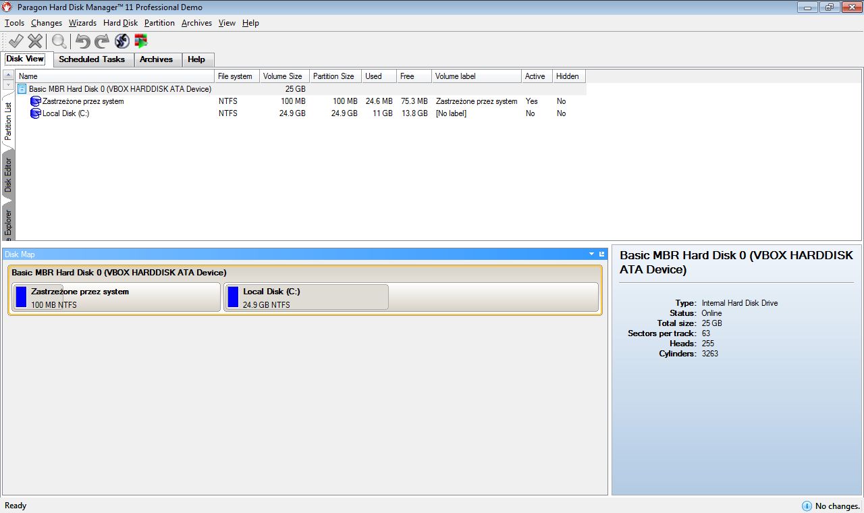
Task: Sort by the Active column header
Action: [537, 76]
